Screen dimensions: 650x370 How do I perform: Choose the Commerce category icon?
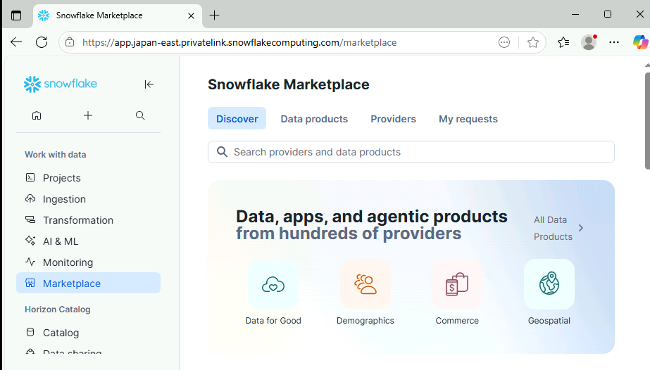tap(457, 284)
